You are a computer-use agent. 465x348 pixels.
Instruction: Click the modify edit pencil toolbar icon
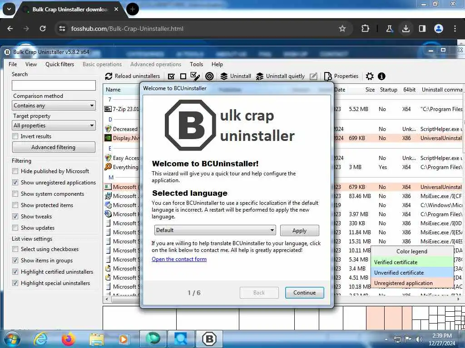pos(313,77)
